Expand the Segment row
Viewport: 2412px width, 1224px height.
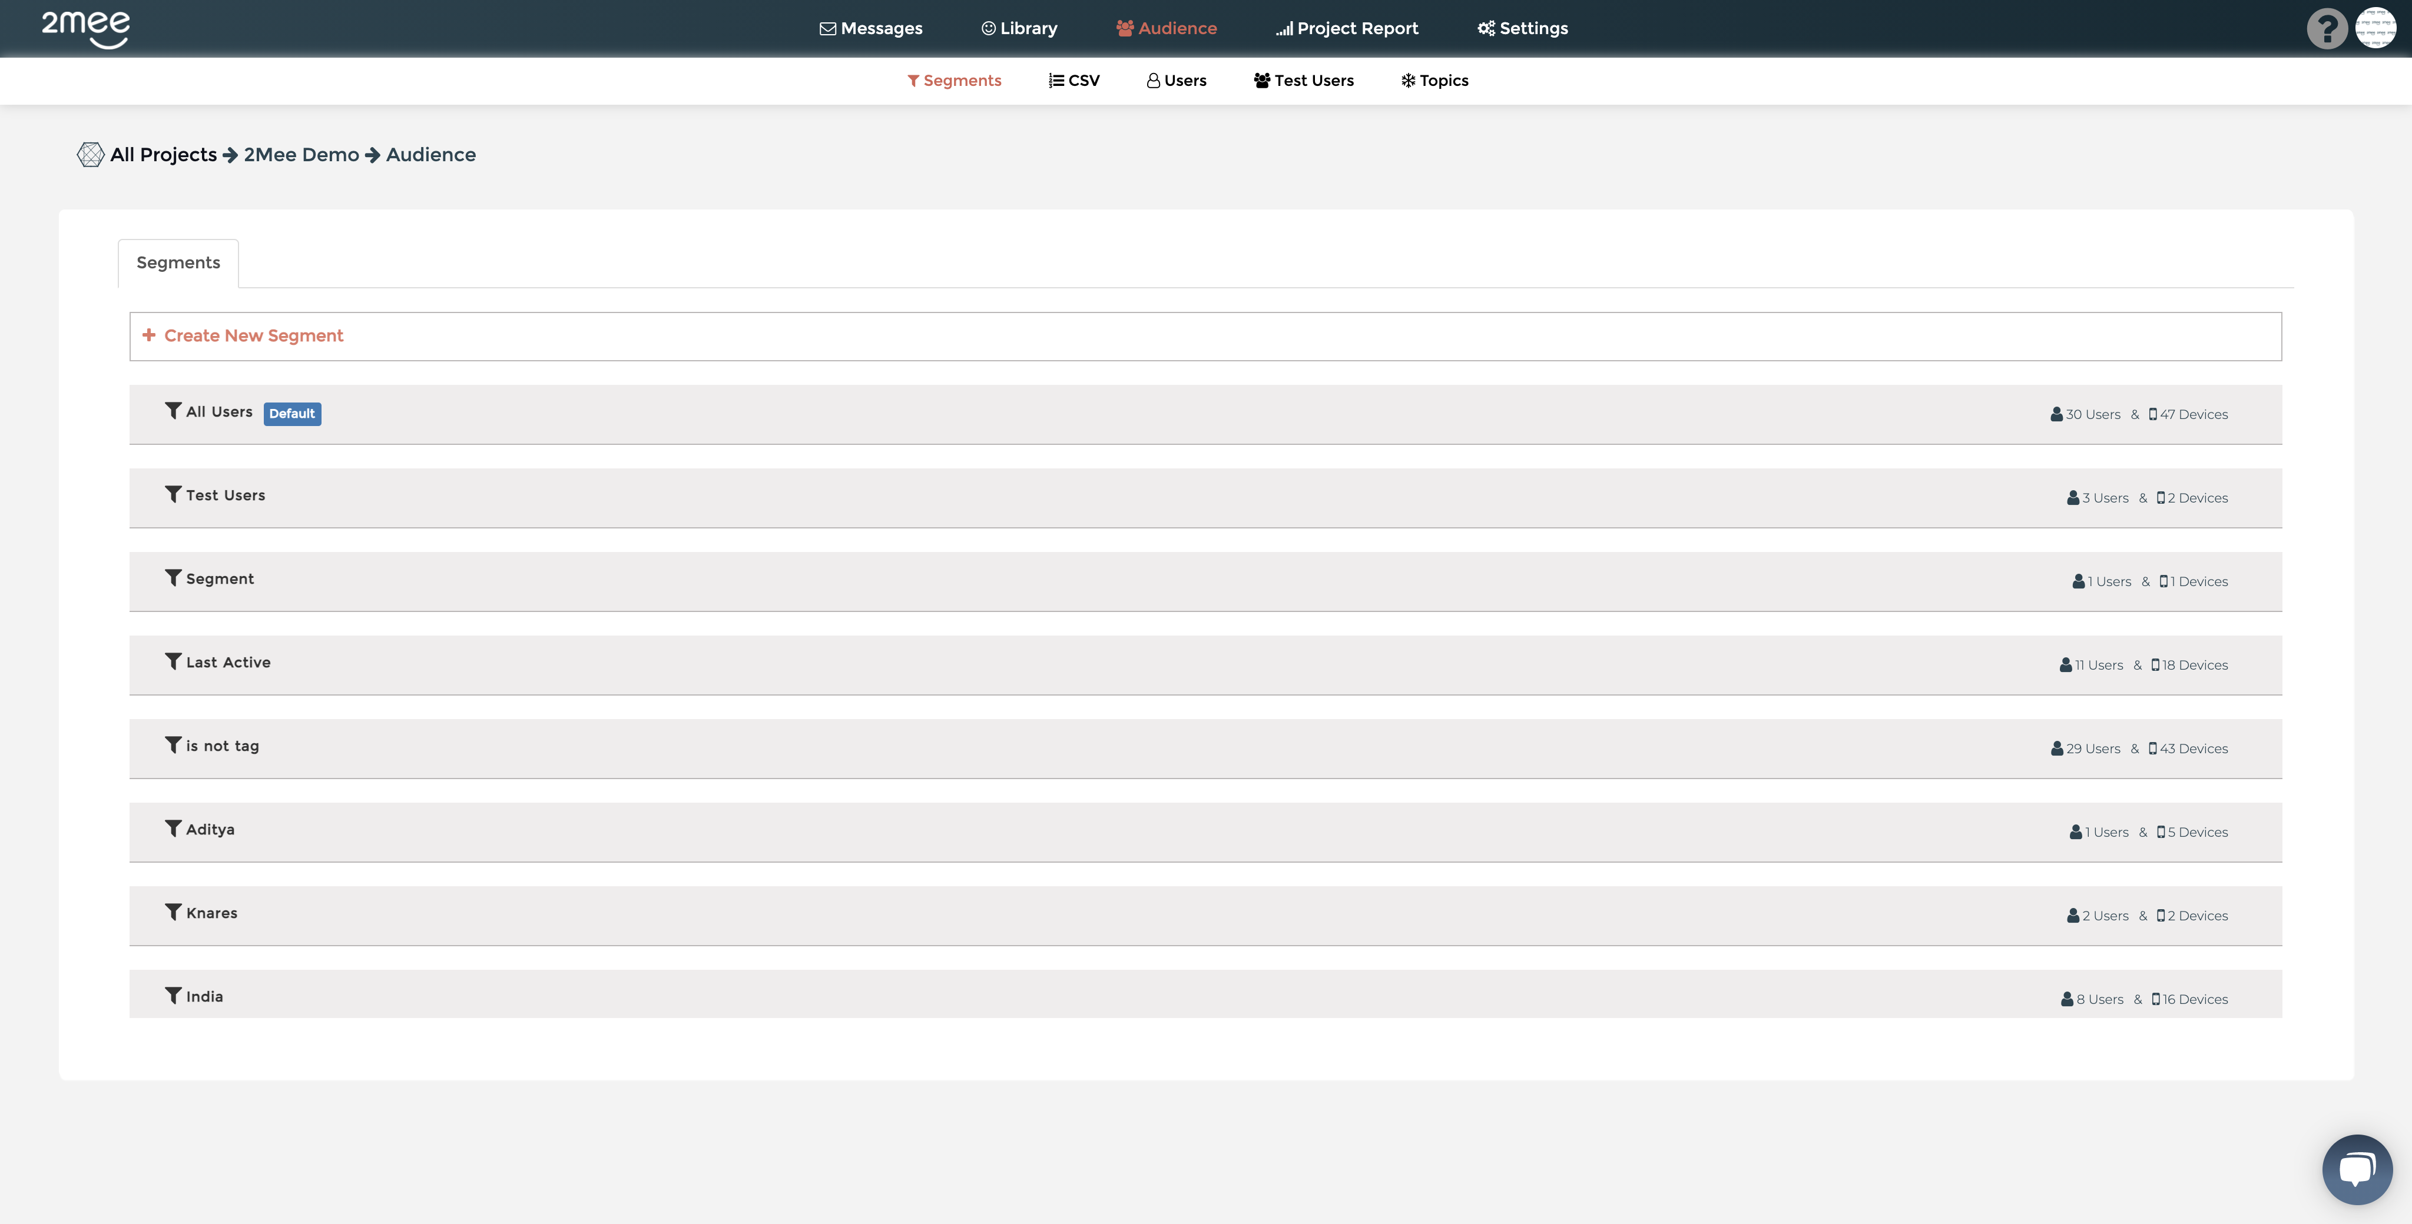pos(1205,581)
